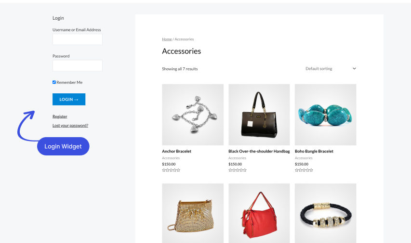Image resolution: width=411 pixels, height=243 pixels.
Task: Open the black handbag product image
Action: click(x=259, y=115)
